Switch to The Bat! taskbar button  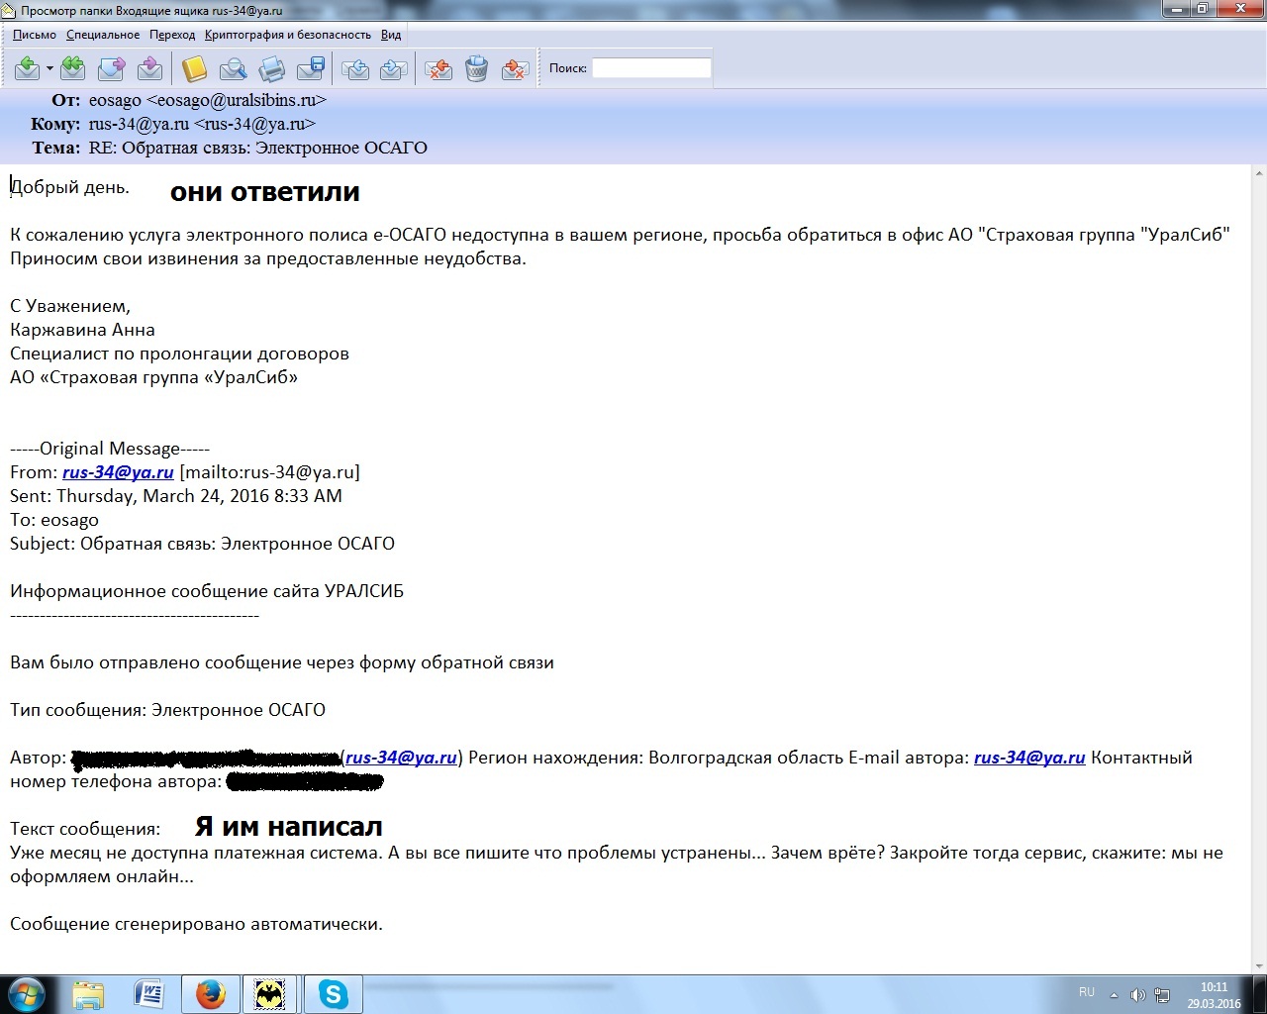coord(270,994)
